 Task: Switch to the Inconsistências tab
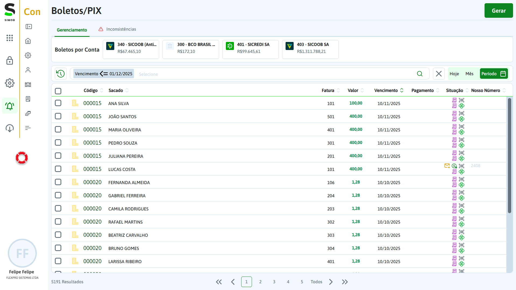[x=121, y=29]
